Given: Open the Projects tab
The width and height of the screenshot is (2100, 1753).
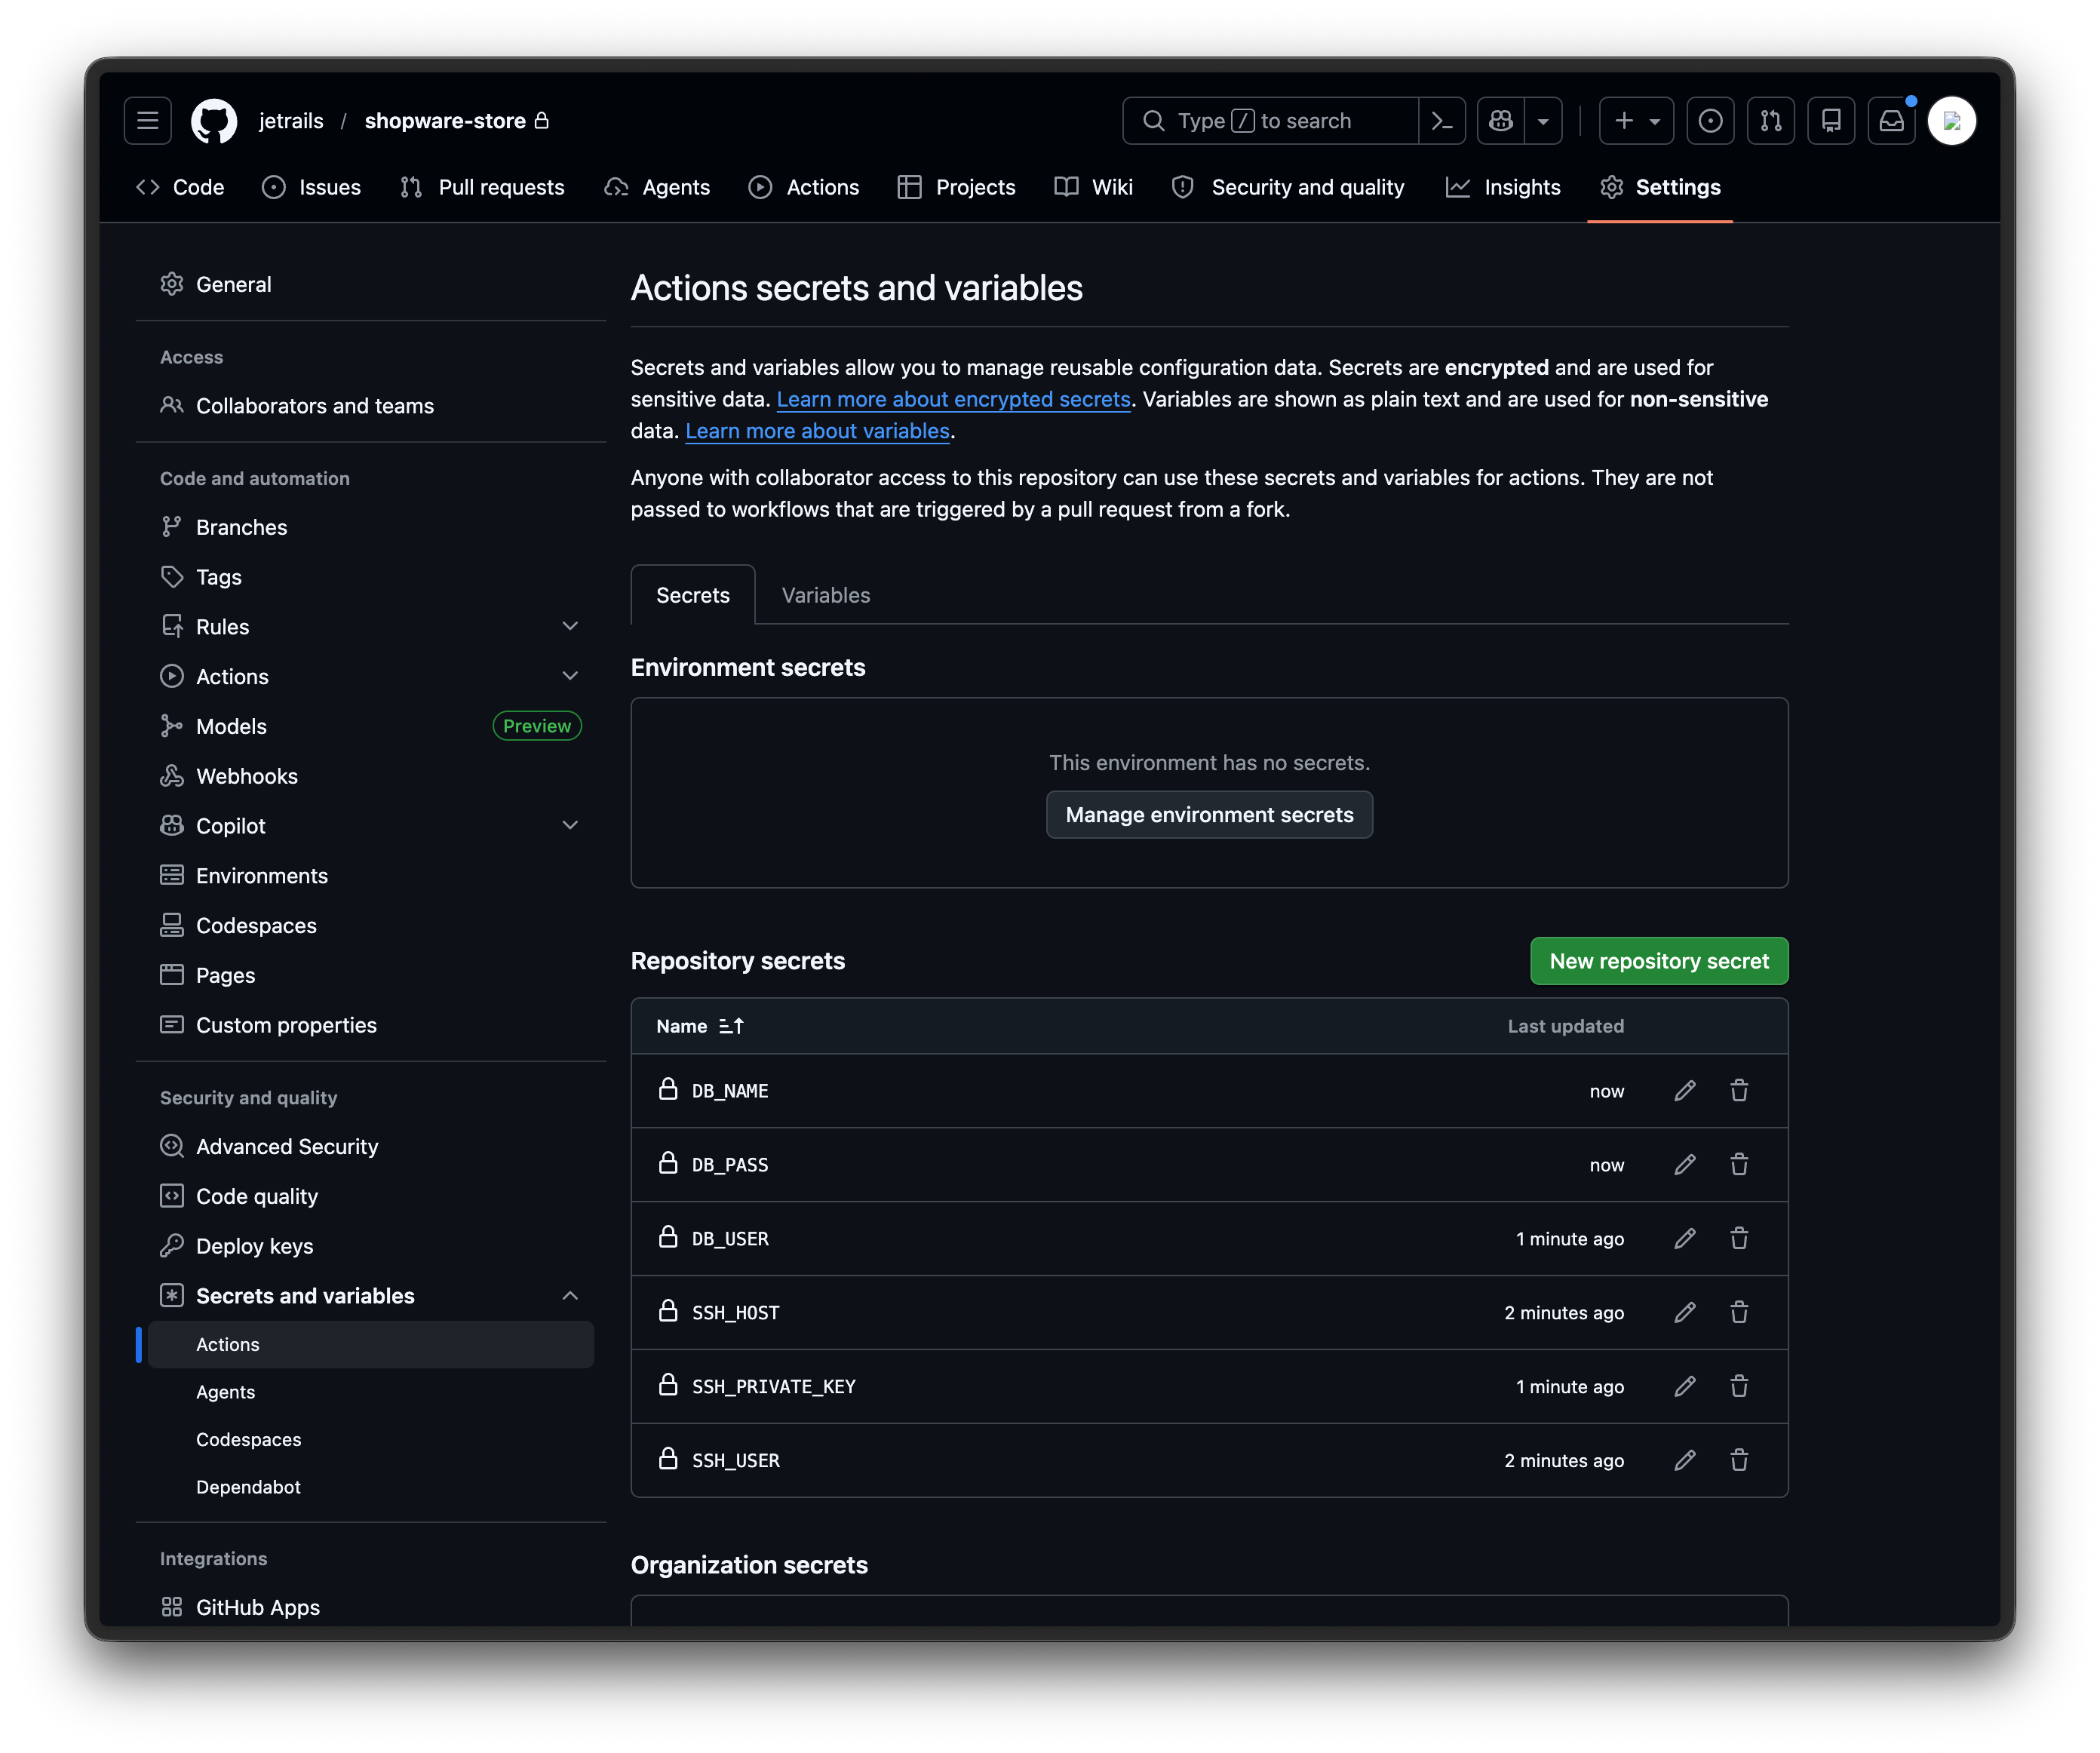Looking at the screenshot, I should (x=957, y=187).
